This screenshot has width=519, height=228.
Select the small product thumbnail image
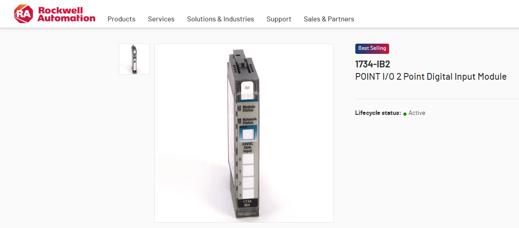click(134, 59)
